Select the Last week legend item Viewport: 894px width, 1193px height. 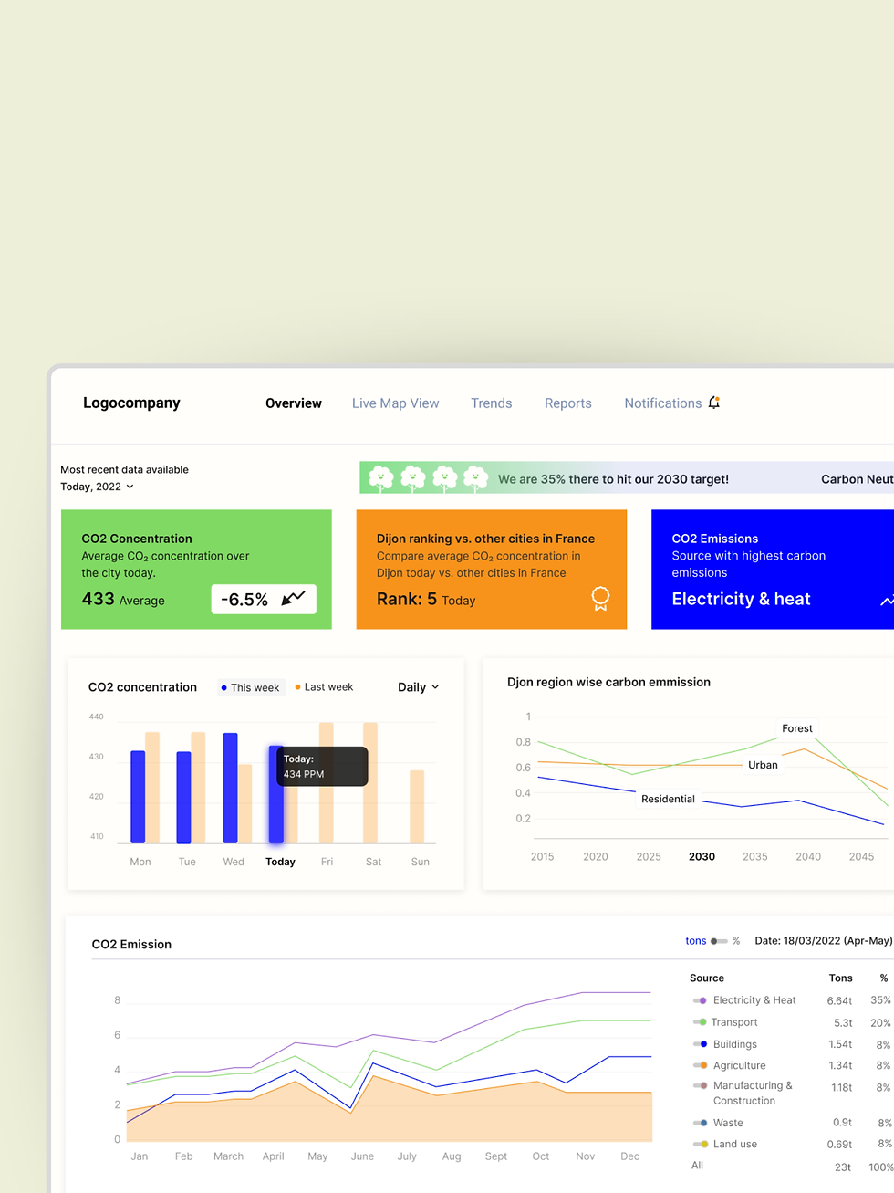click(324, 687)
